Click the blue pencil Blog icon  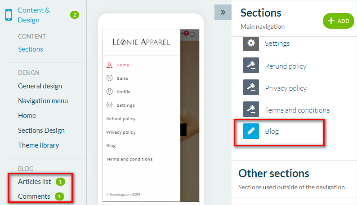click(251, 131)
